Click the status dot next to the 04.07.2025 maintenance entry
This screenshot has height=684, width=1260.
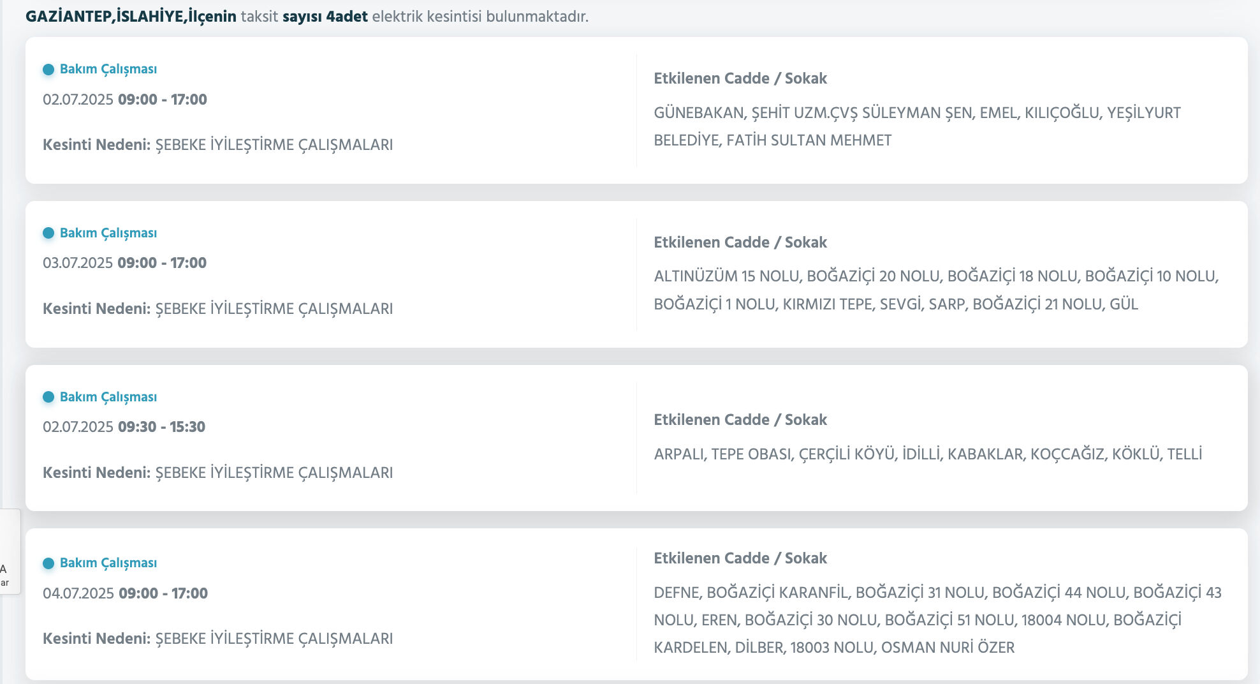48,563
